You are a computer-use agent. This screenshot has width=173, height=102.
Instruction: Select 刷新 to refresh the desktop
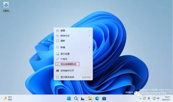point(73,41)
